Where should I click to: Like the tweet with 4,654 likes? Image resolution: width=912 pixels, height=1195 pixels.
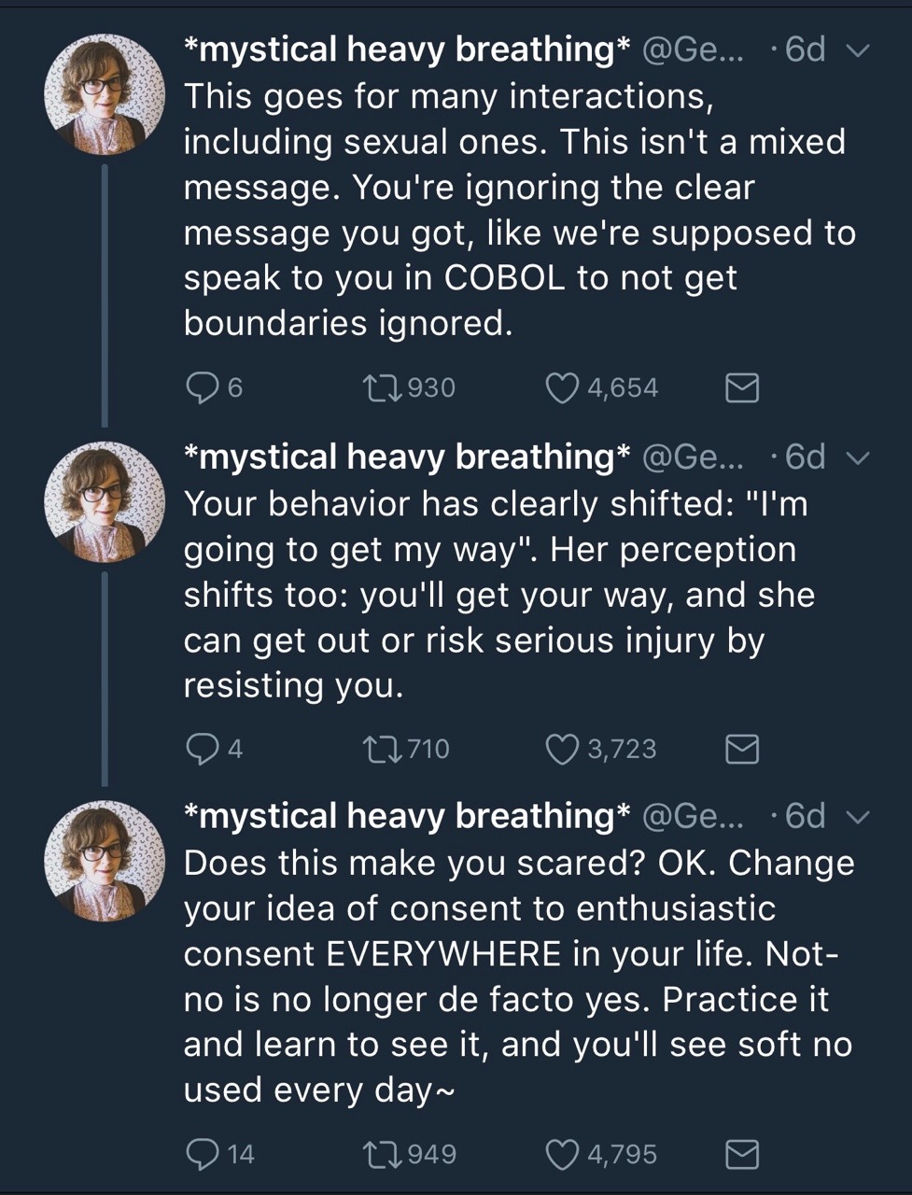562,387
